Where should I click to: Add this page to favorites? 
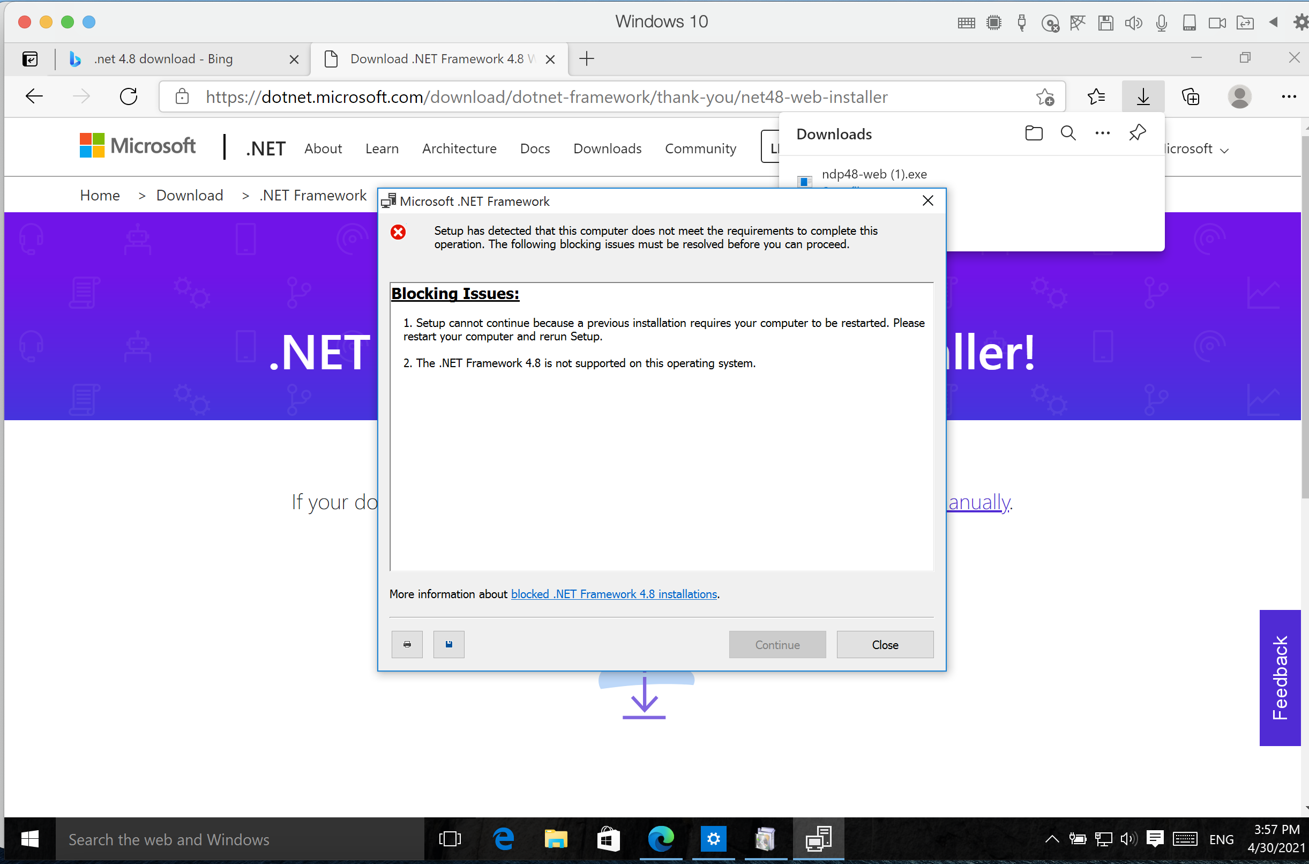[1045, 96]
